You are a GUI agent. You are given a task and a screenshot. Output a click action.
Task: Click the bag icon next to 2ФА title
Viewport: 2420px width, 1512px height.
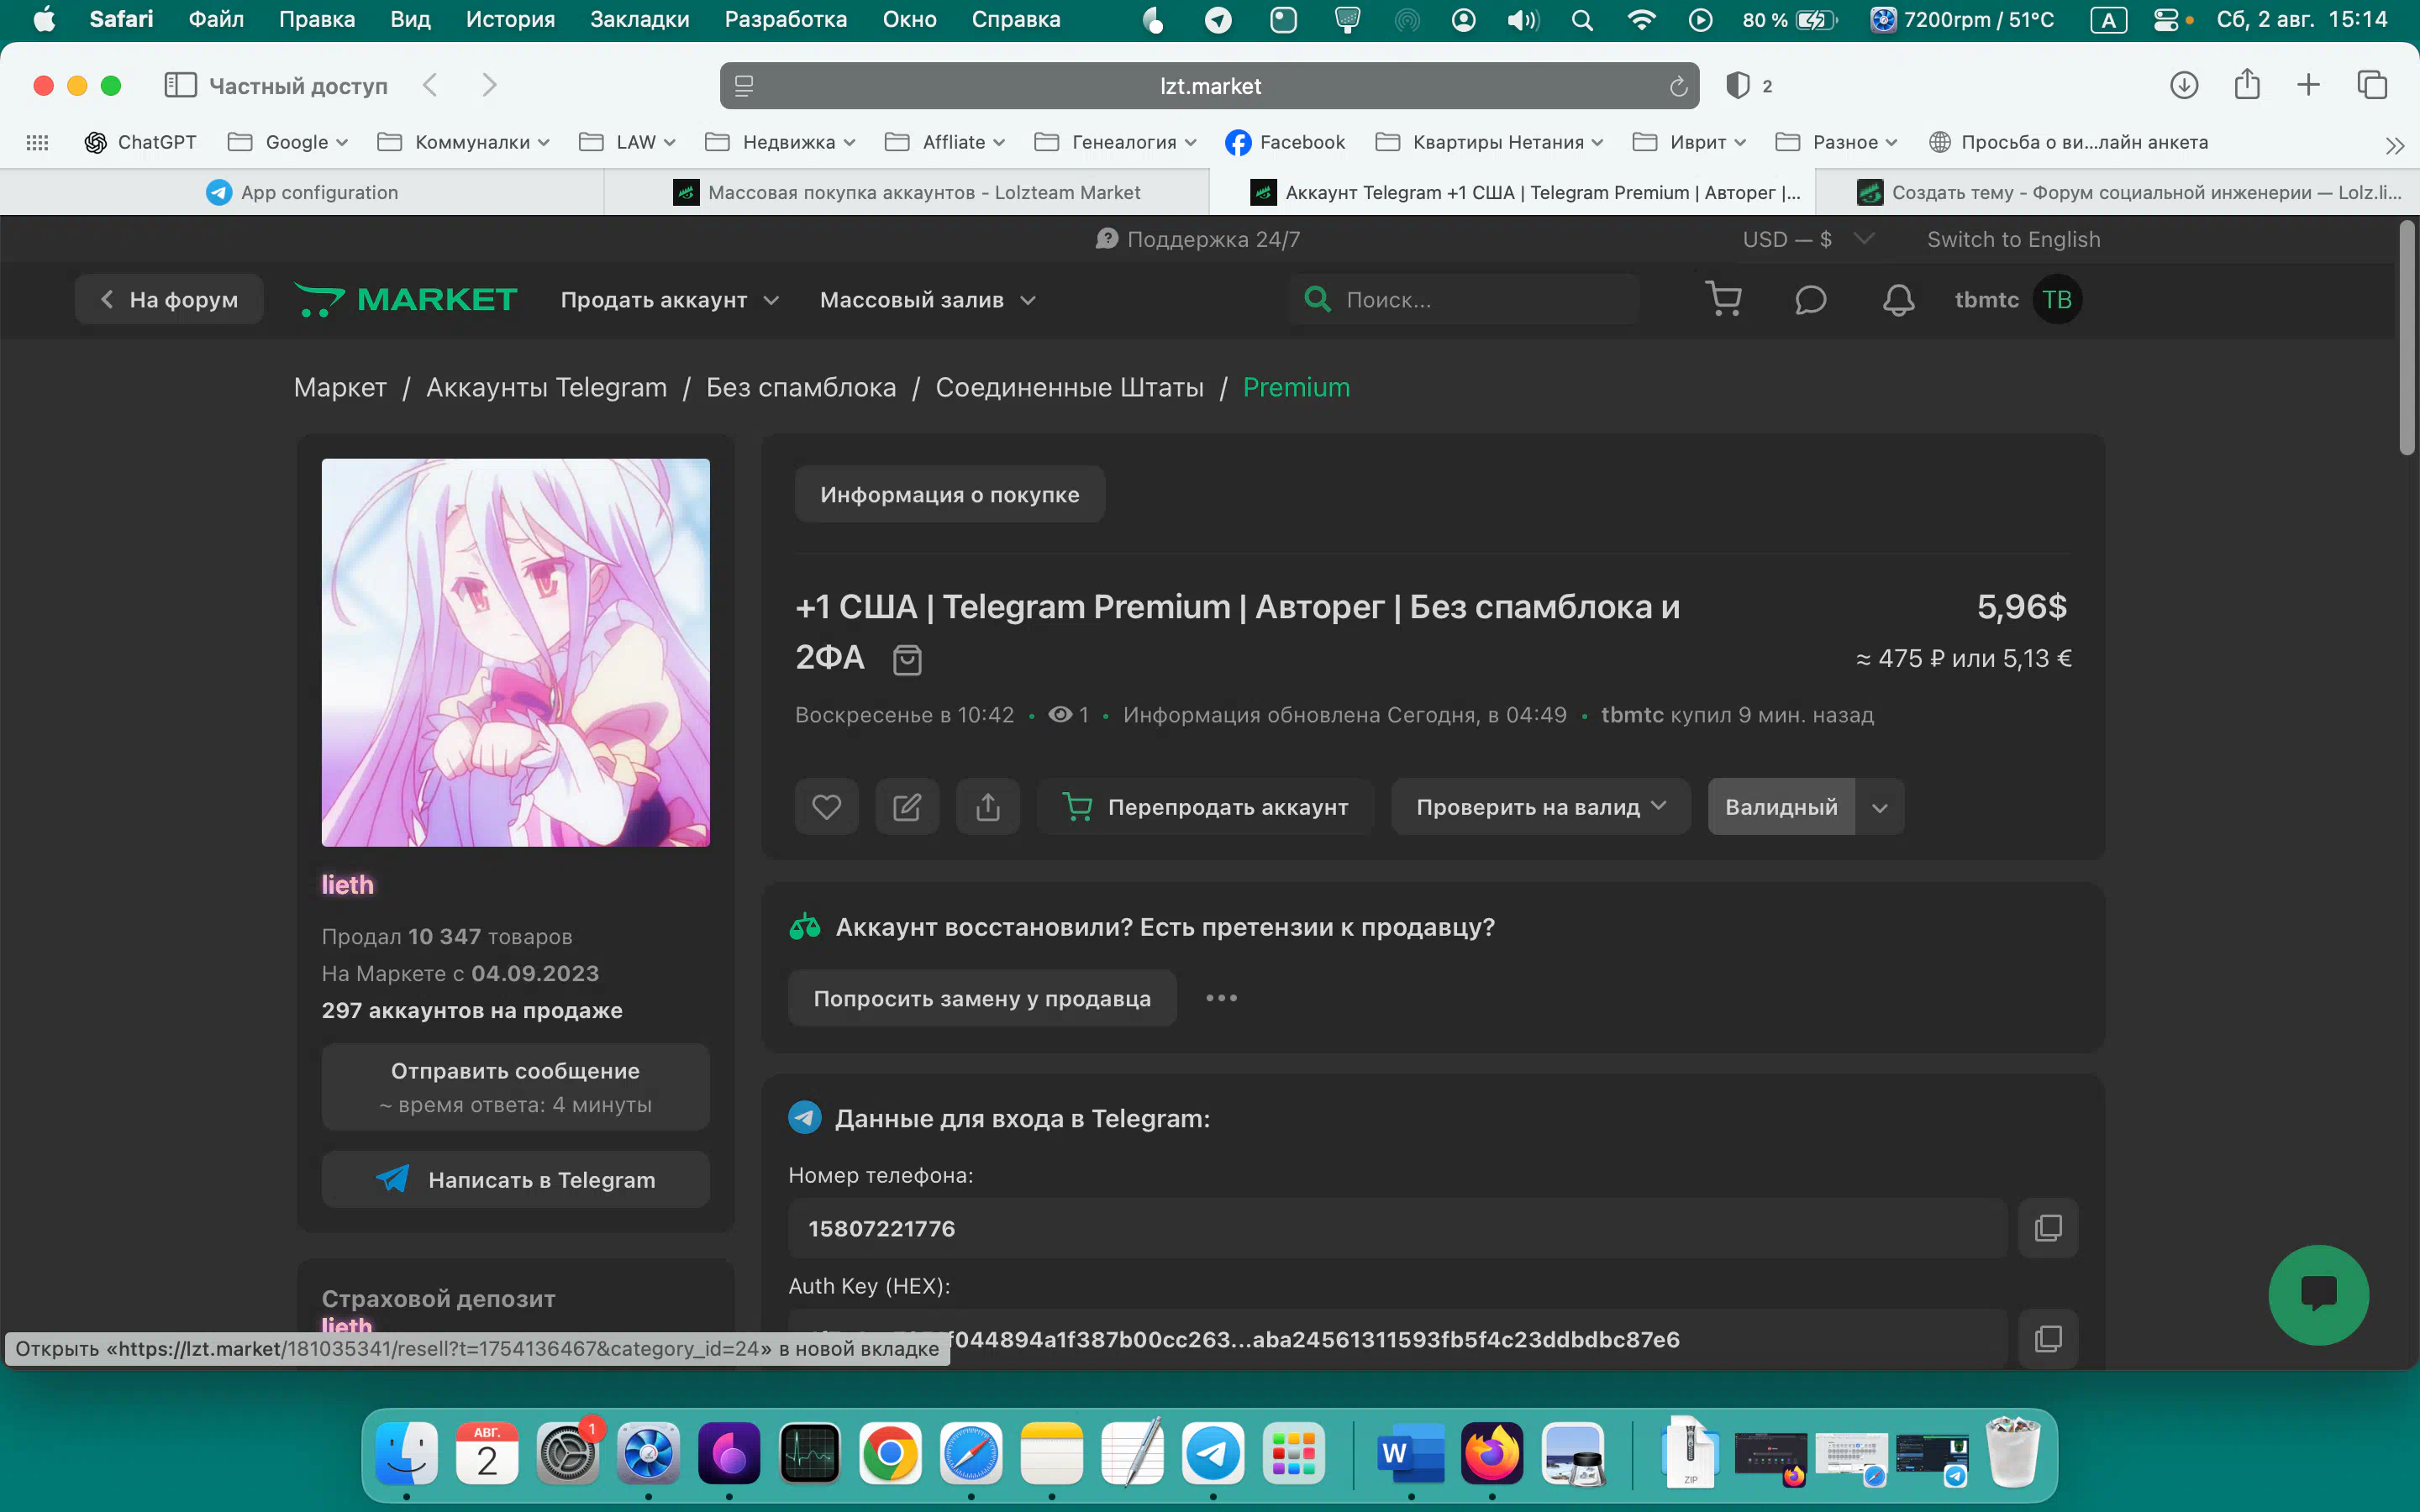pyautogui.click(x=907, y=660)
